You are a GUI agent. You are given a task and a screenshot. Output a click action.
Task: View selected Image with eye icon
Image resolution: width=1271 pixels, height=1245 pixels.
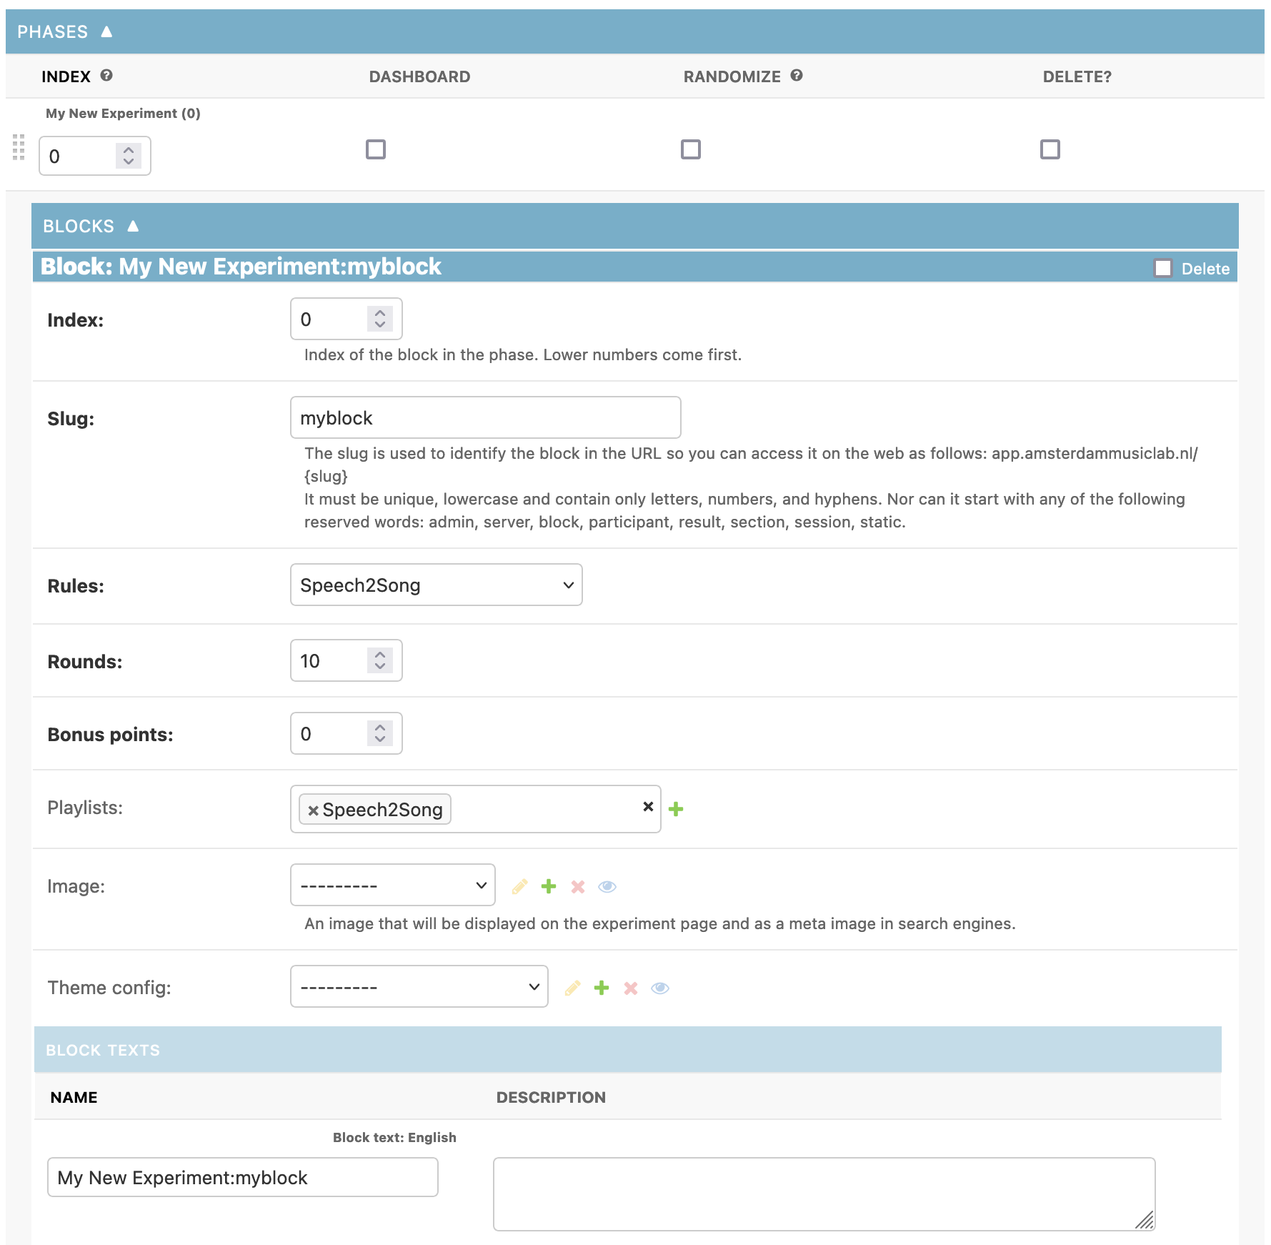click(607, 887)
